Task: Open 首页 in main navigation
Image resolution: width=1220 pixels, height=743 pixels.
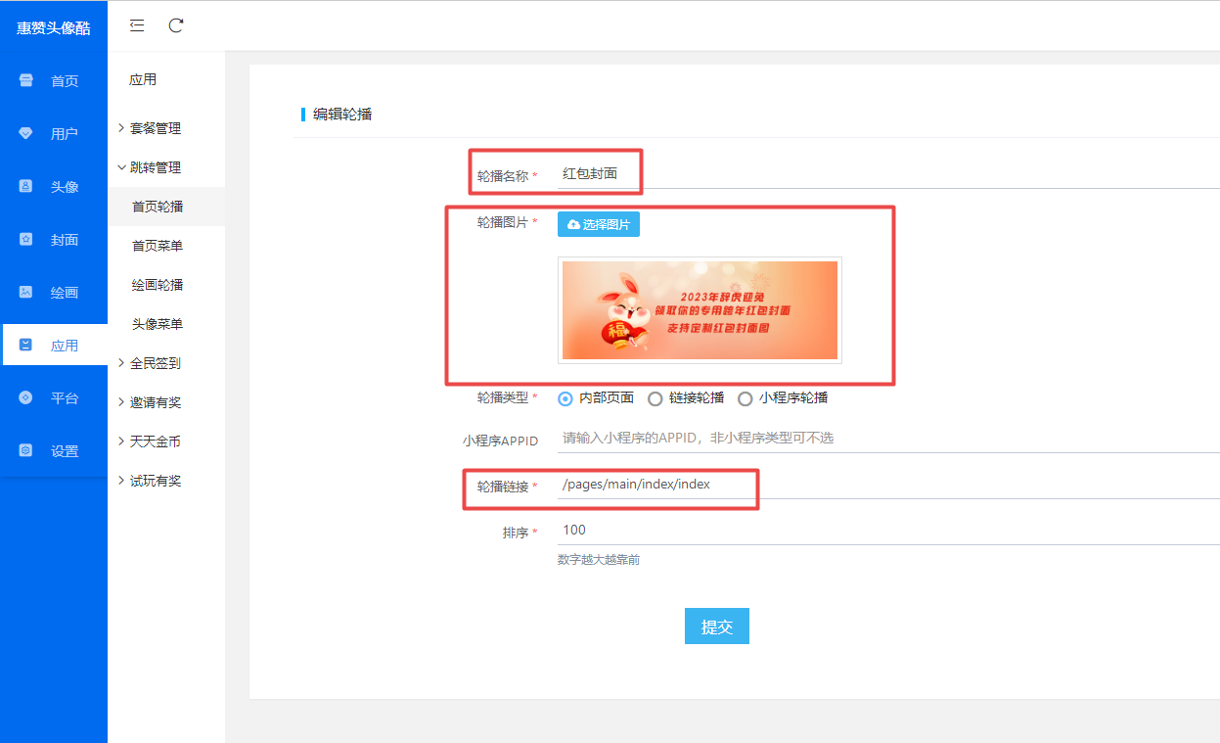Action: tap(54, 81)
